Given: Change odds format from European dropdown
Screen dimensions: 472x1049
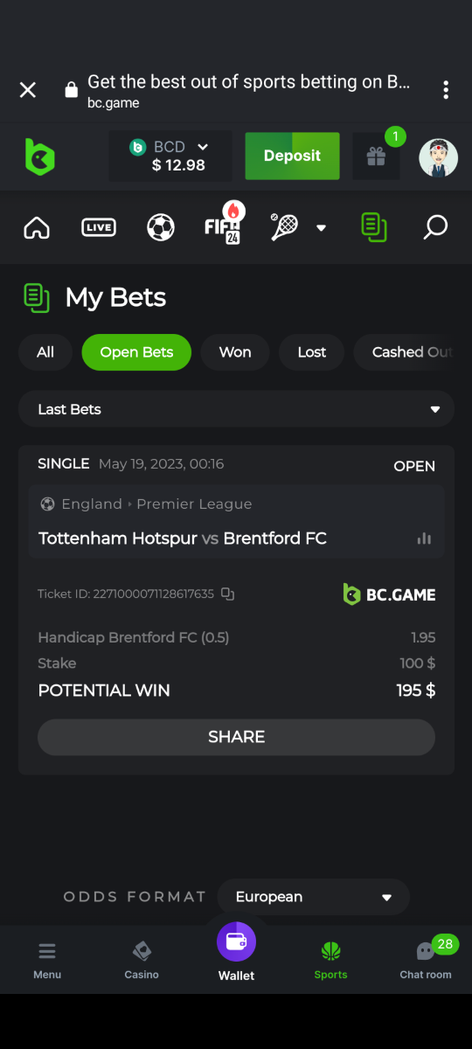Looking at the screenshot, I should (x=313, y=897).
